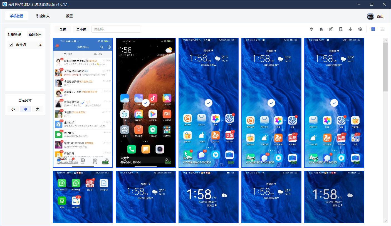The height and width of the screenshot is (226, 391).
Task: Deselect the first phone showing the chat list
Action: point(83,103)
